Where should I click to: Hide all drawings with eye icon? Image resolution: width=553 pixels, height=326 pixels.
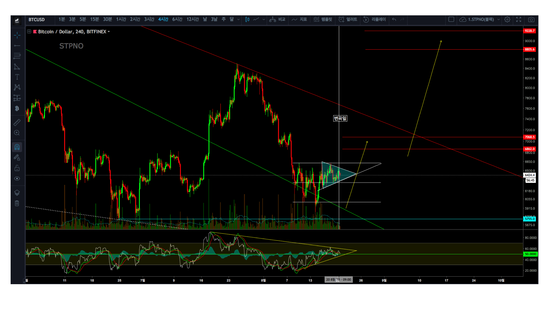(x=17, y=178)
